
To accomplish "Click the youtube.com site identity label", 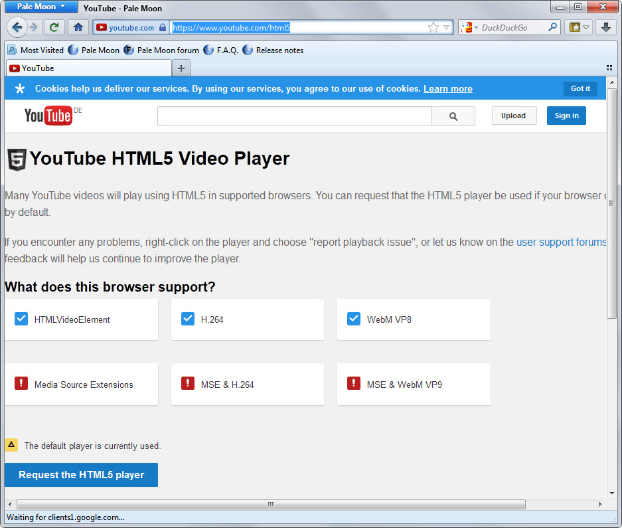I will click(x=131, y=28).
